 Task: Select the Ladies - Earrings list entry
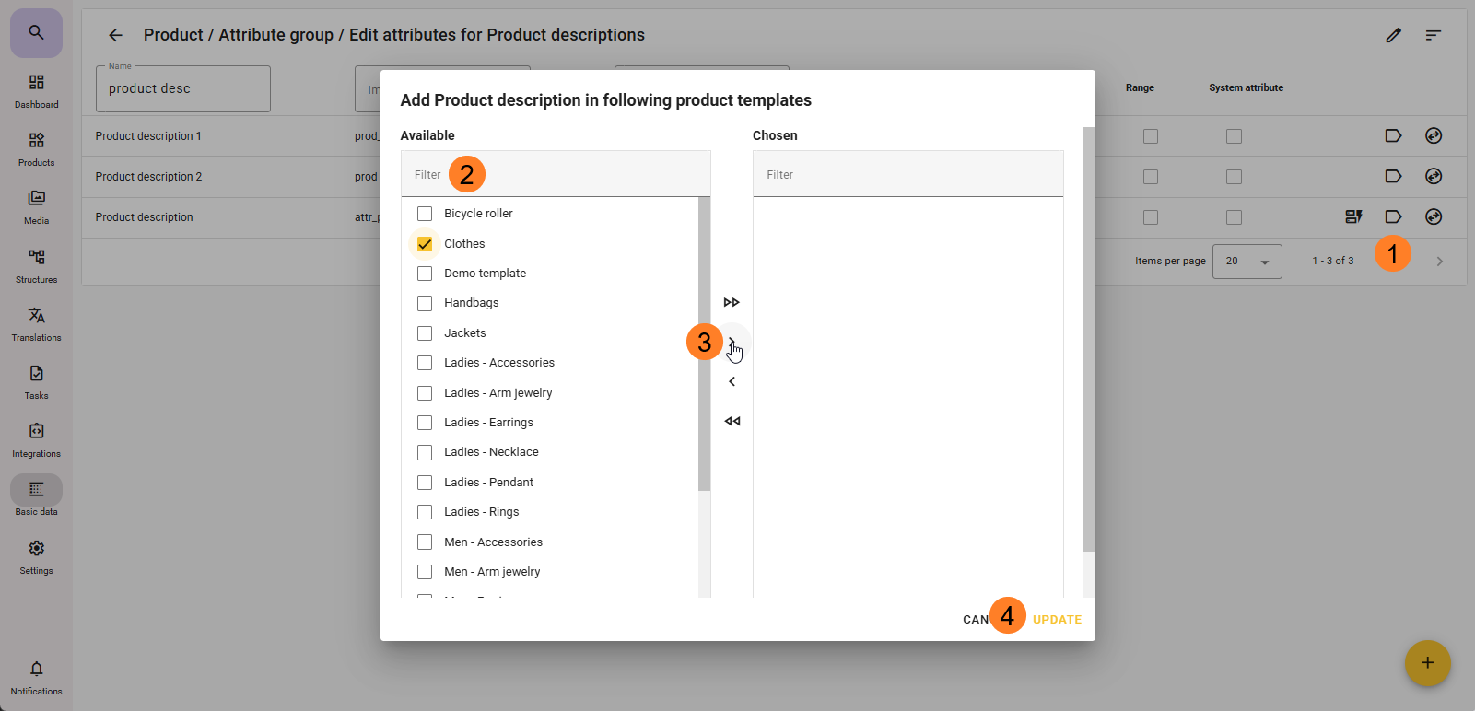[x=488, y=423]
